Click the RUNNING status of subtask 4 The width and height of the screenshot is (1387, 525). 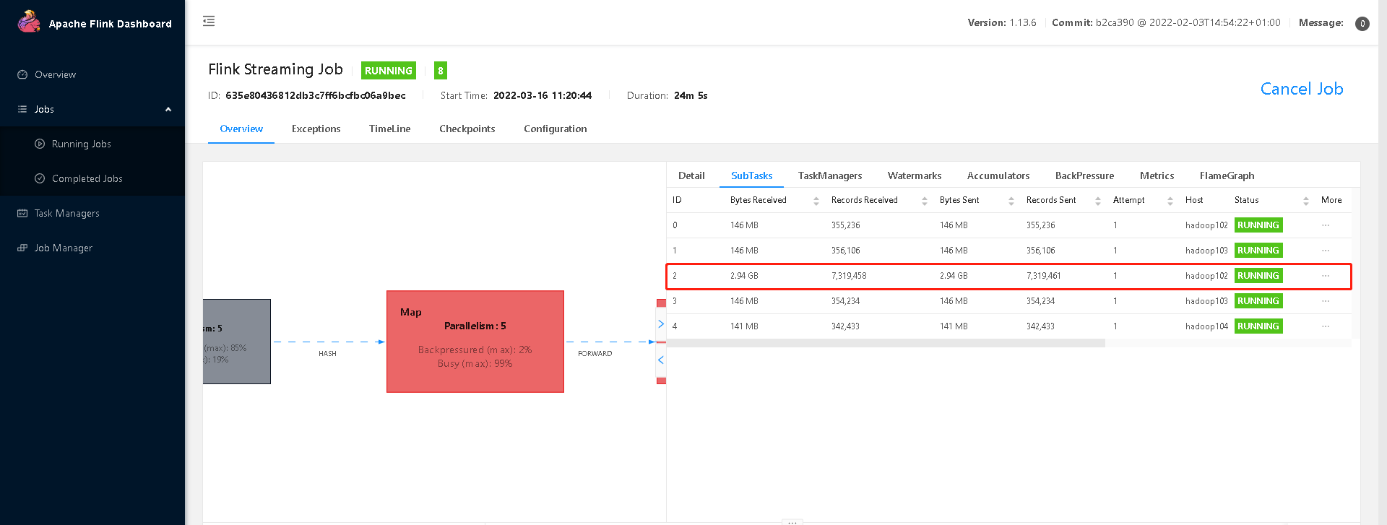click(1258, 326)
